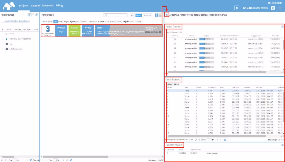Focus the render jobs search field

click(115, 15)
